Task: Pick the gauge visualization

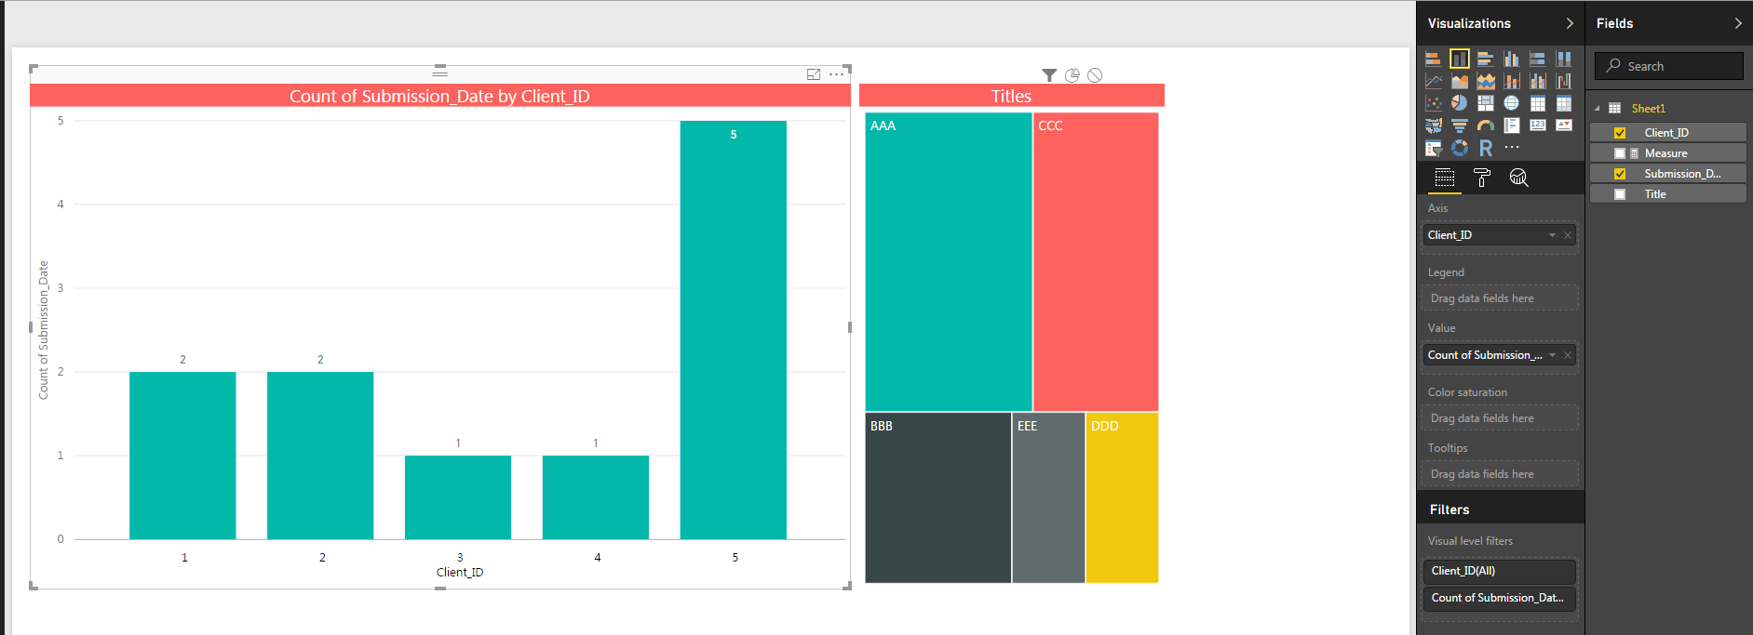Action: point(1486,126)
